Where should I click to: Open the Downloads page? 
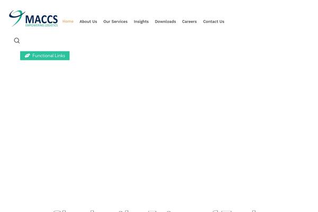tap(165, 21)
